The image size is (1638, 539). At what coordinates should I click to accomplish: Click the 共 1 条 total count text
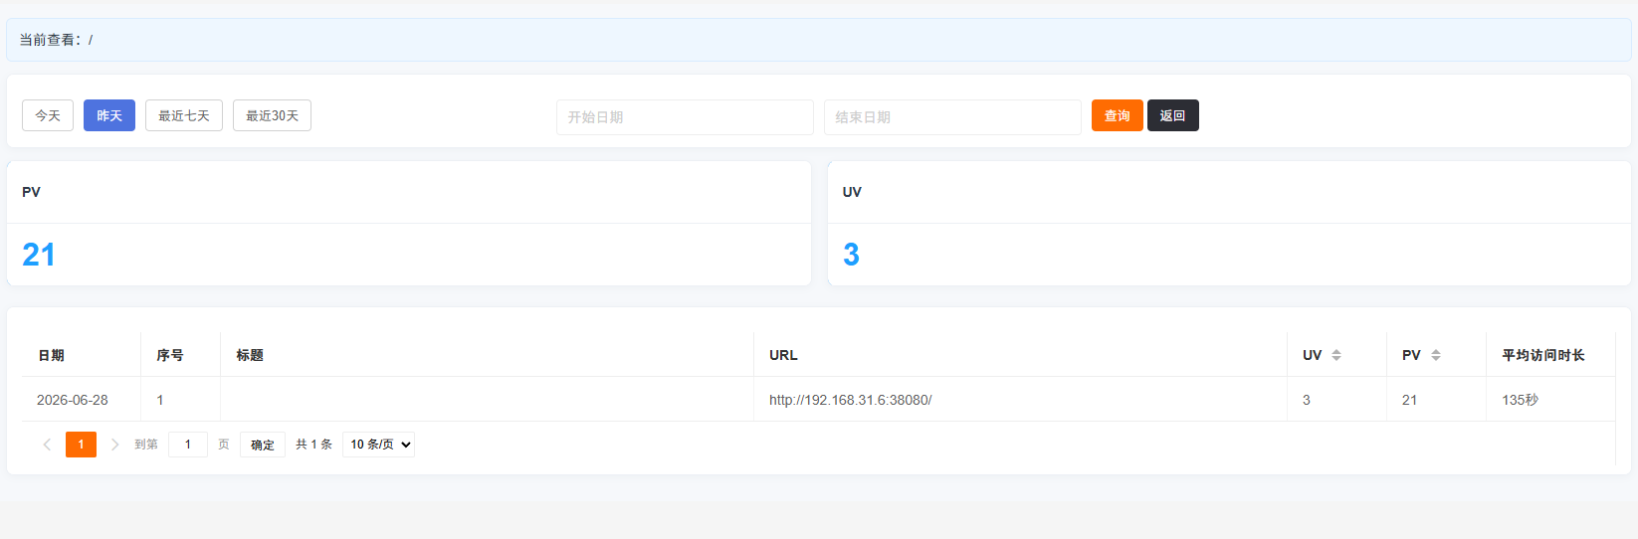click(313, 445)
